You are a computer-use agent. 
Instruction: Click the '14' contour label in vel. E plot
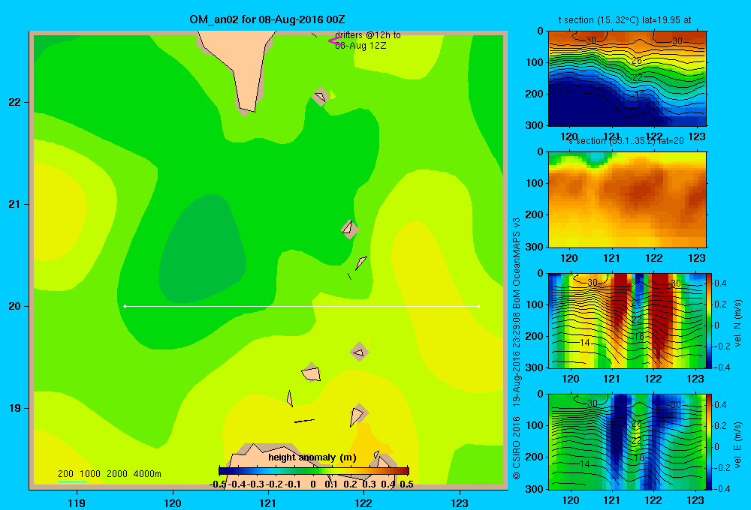click(x=584, y=463)
